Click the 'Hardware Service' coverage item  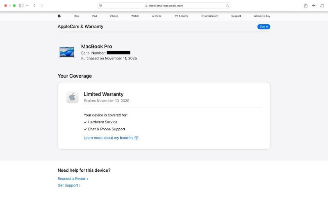(x=102, y=122)
